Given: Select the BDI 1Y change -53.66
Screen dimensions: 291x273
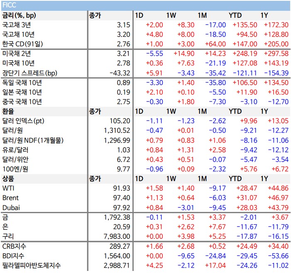Looking at the screenshot, I should (279, 256).
